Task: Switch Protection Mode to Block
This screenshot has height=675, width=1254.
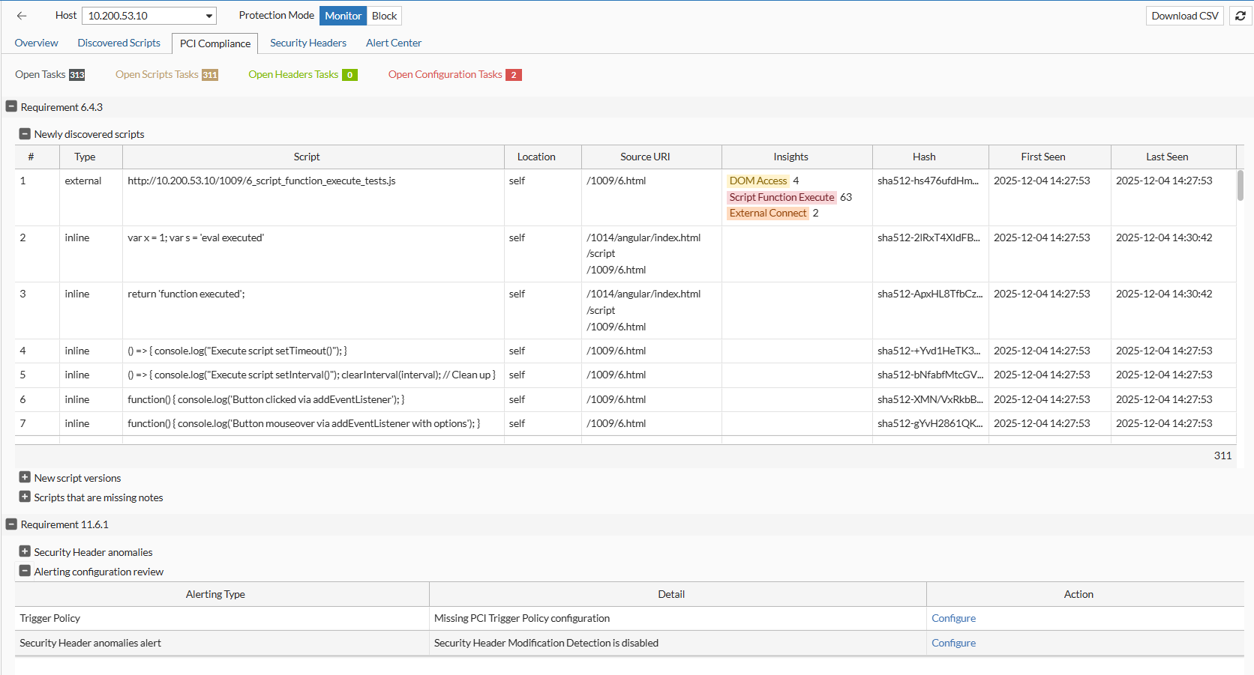Action: [x=384, y=16]
